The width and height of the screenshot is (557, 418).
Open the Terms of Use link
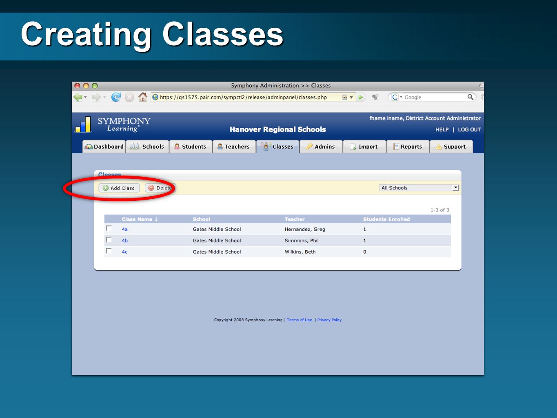pos(299,320)
